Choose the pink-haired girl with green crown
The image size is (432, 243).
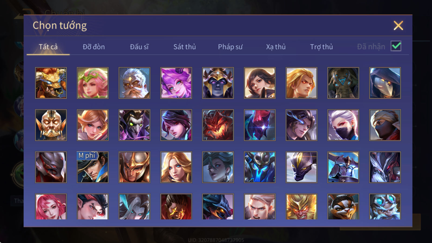coord(93,83)
